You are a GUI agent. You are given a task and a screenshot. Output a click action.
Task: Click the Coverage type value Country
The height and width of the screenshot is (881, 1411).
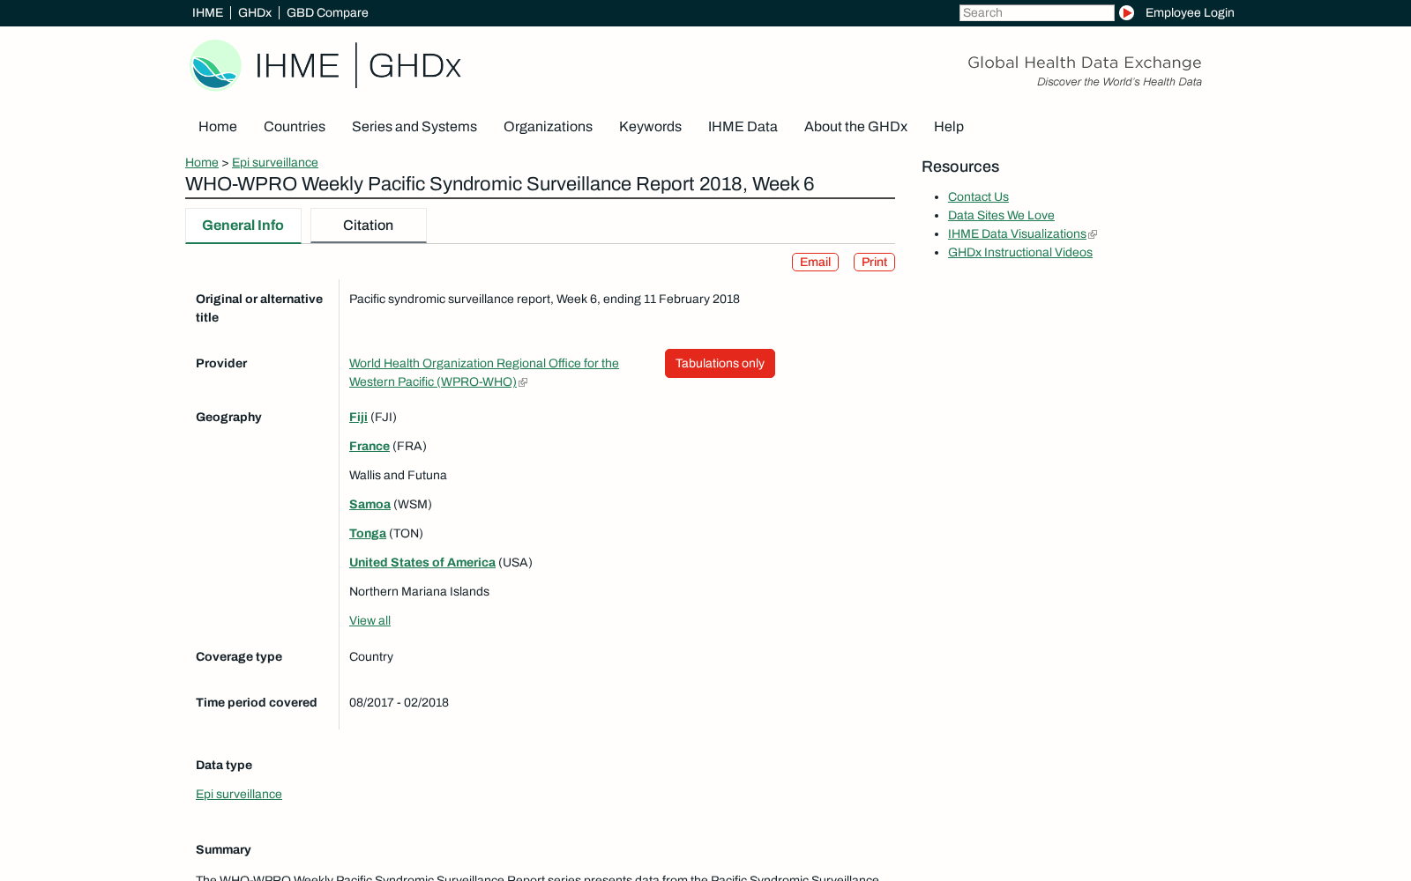coord(371,656)
